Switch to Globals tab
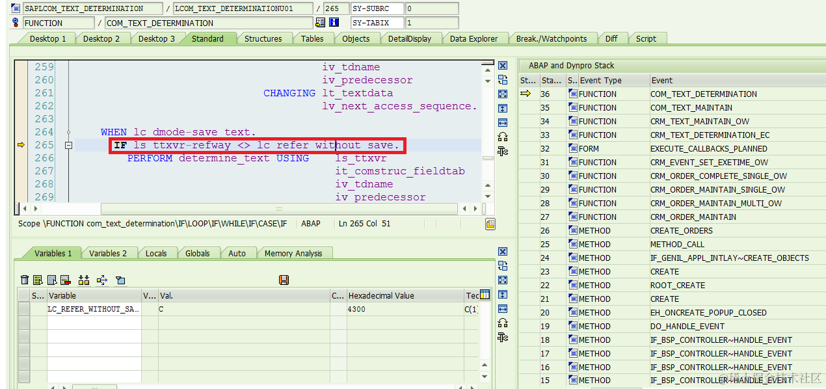Viewport: 826px width, 389px height. 198,253
